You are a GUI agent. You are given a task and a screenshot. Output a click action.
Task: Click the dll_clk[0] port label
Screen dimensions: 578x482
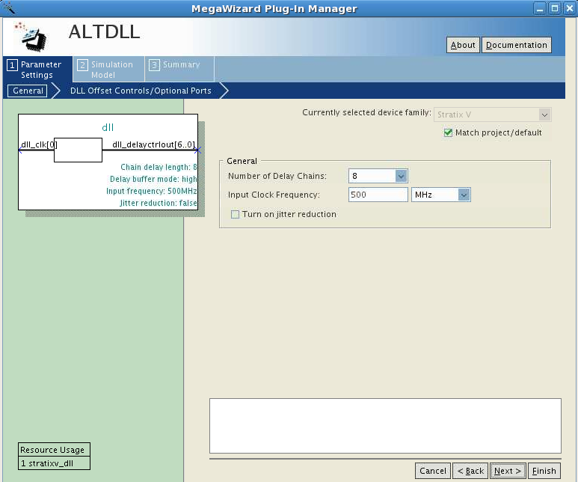coord(39,144)
